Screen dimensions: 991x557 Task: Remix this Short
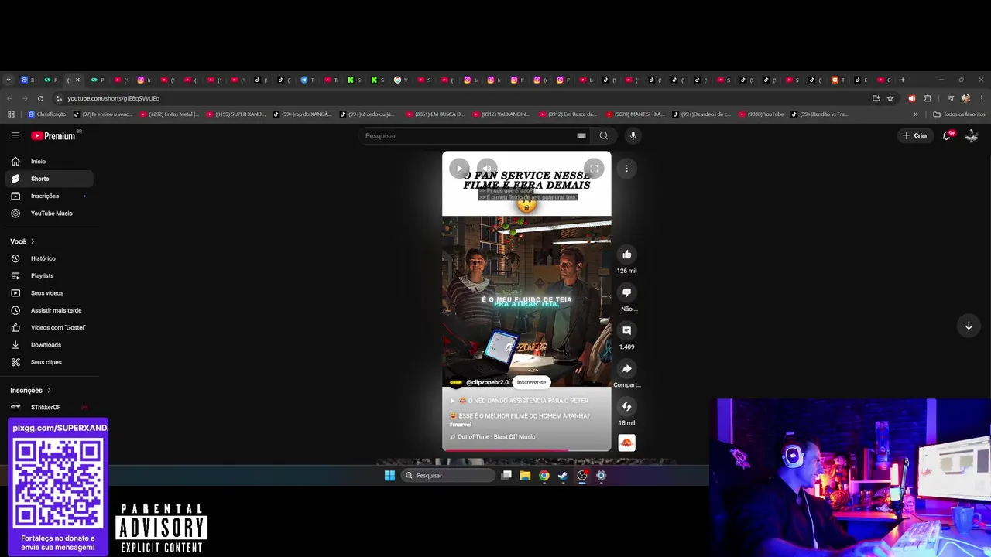click(x=627, y=406)
